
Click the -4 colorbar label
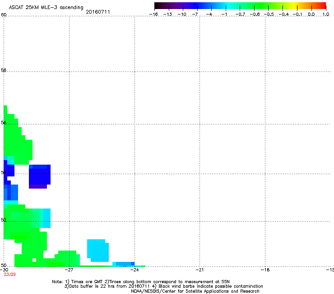pos(209,14)
